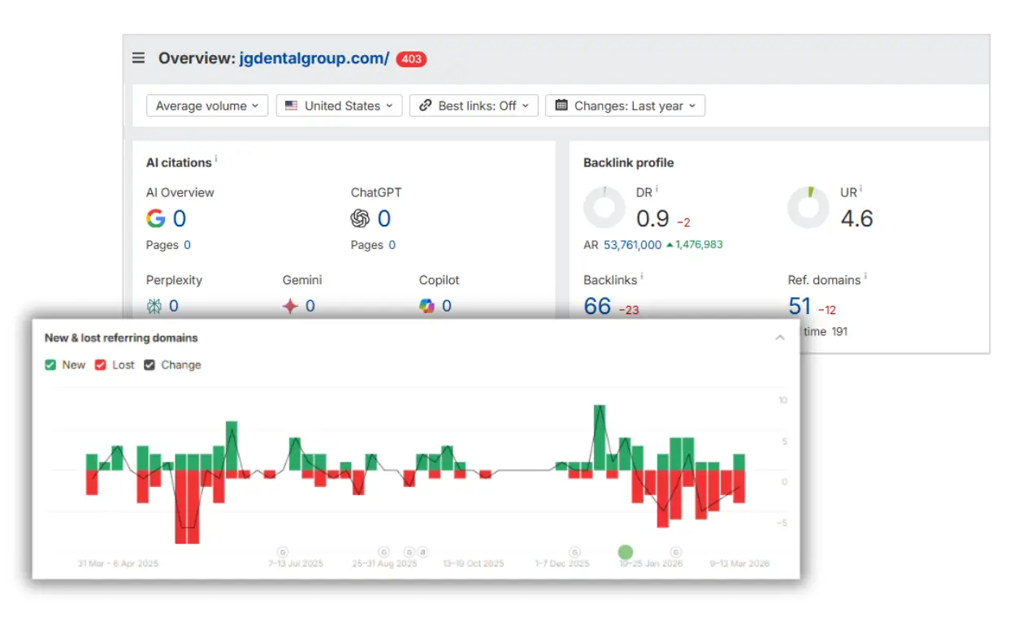Click the info icon next to DR

coord(656,187)
